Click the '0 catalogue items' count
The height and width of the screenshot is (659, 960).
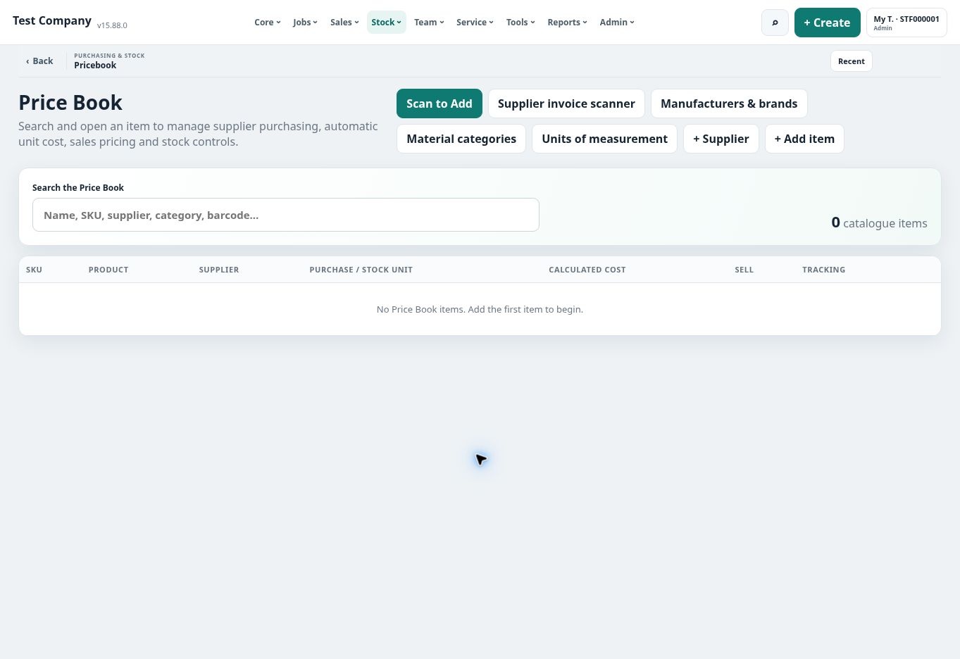coord(879,222)
